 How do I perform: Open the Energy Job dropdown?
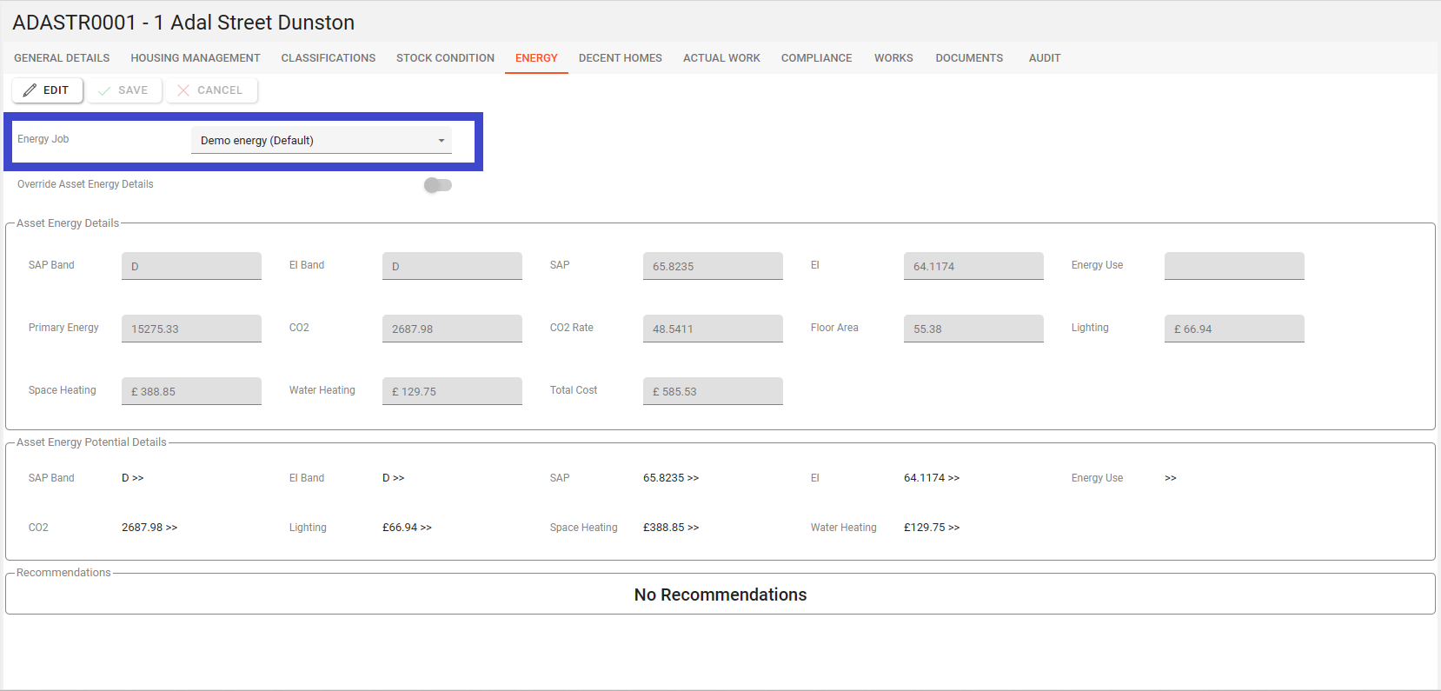coord(313,140)
